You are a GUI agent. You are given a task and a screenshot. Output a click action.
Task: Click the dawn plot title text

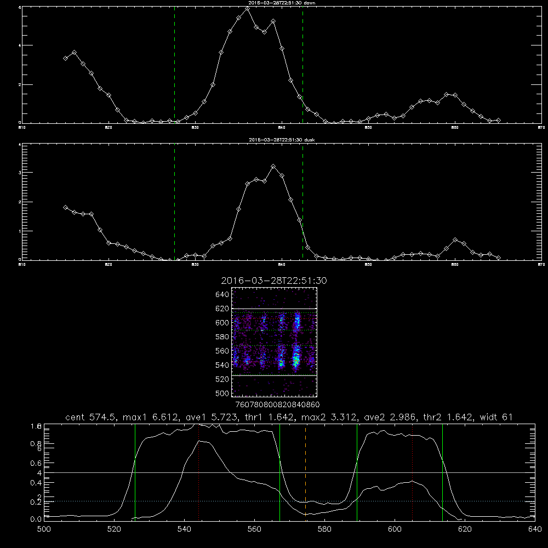(282, 3)
